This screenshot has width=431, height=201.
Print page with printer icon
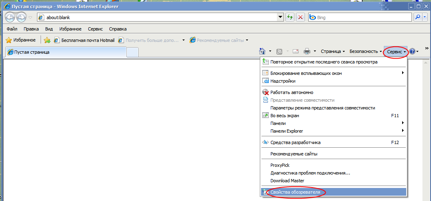[307, 51]
